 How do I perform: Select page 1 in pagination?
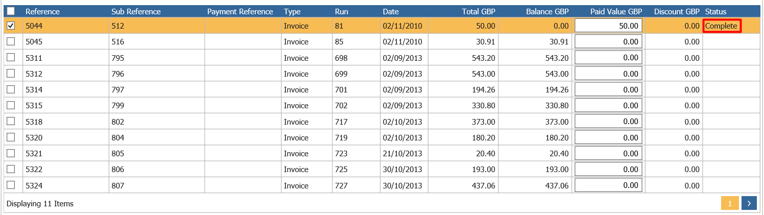point(730,203)
